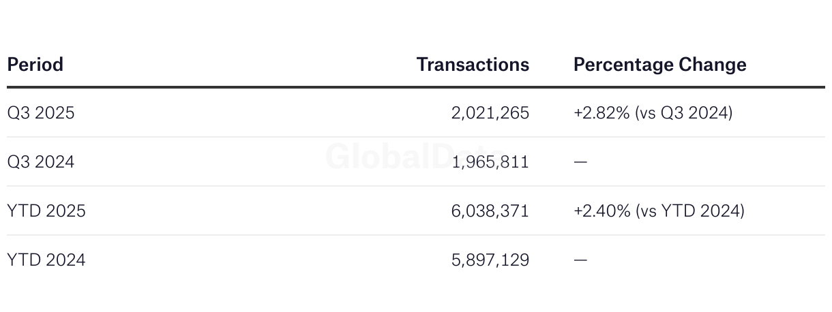The width and height of the screenshot is (832, 312).
Task: Select the Percentage Change column header
Action: tap(659, 65)
